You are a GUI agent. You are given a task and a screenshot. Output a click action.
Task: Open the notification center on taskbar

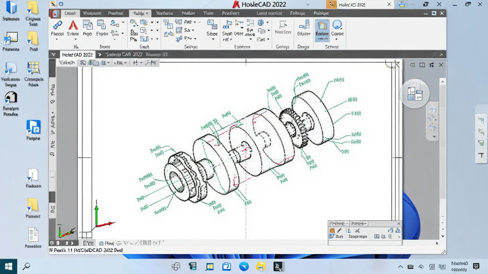[x=476, y=266]
